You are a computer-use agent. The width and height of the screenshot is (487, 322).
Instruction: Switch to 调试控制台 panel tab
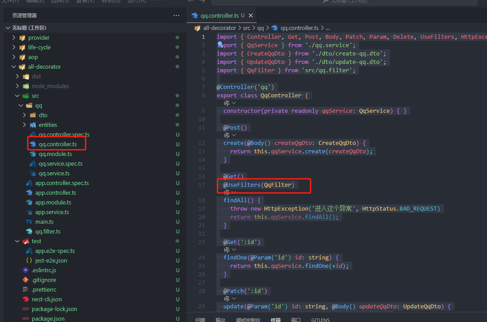tap(248, 319)
